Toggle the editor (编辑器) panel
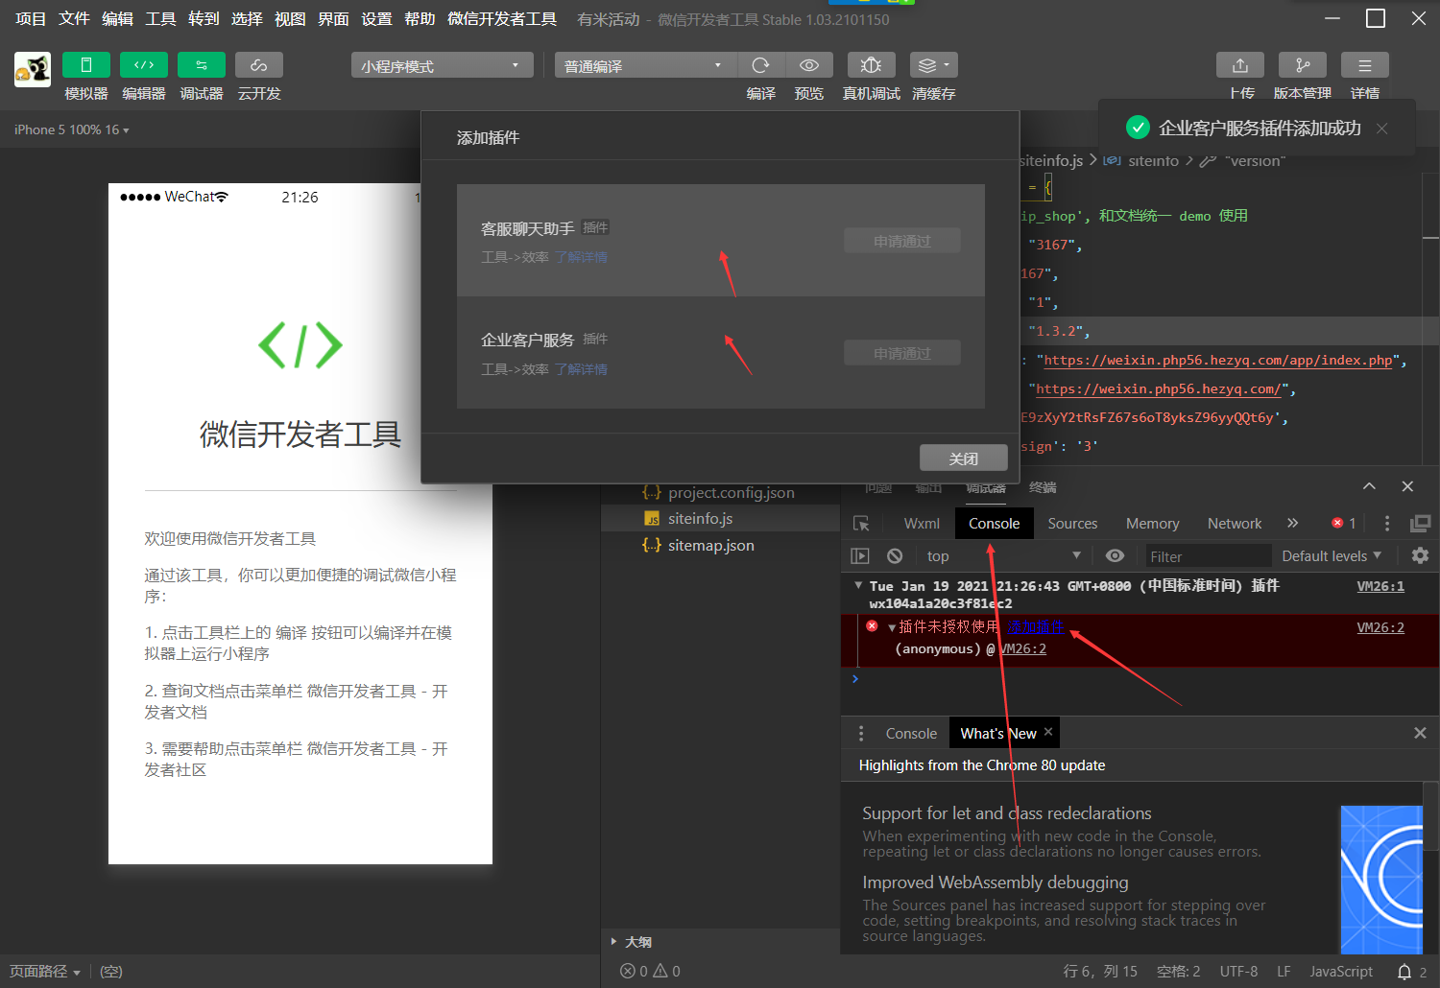1440x988 pixels. pos(144,64)
